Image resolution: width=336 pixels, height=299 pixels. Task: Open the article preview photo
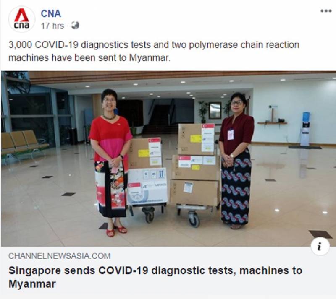pyautogui.click(x=168, y=159)
